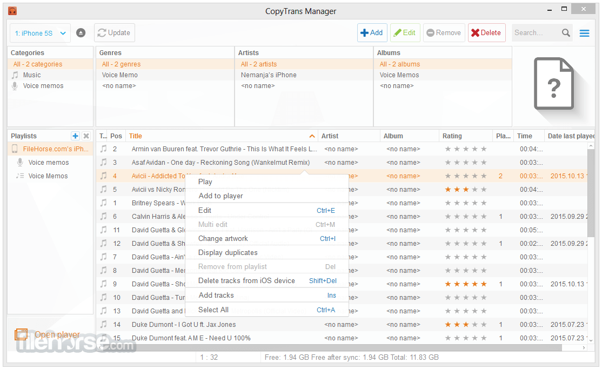Set rating stars for Duke Dumont - I Got U
Screen dimensions: 602x369
[466, 325]
